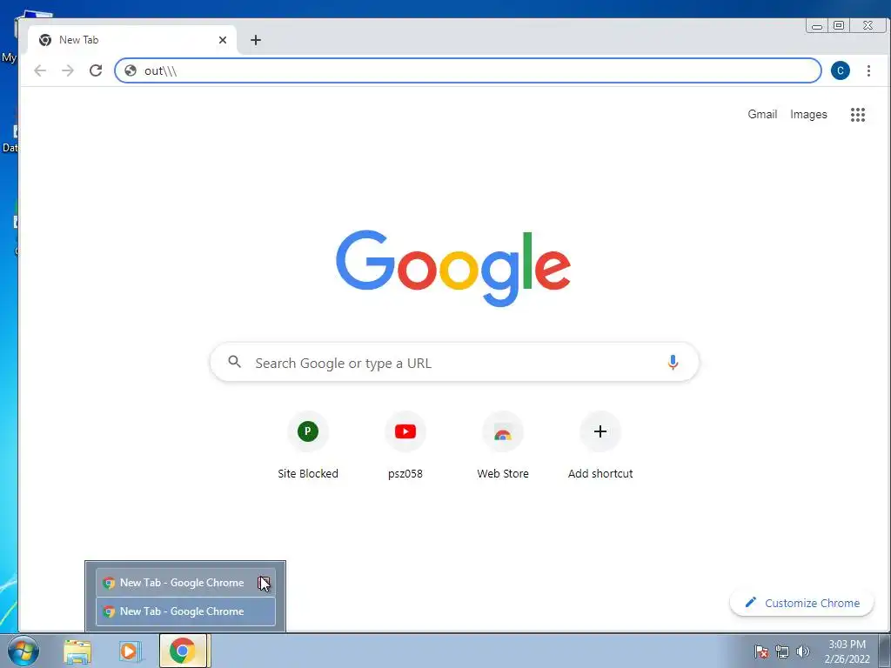Open the Site Blocked shortcut
This screenshot has height=668, width=891.
[x=307, y=446]
